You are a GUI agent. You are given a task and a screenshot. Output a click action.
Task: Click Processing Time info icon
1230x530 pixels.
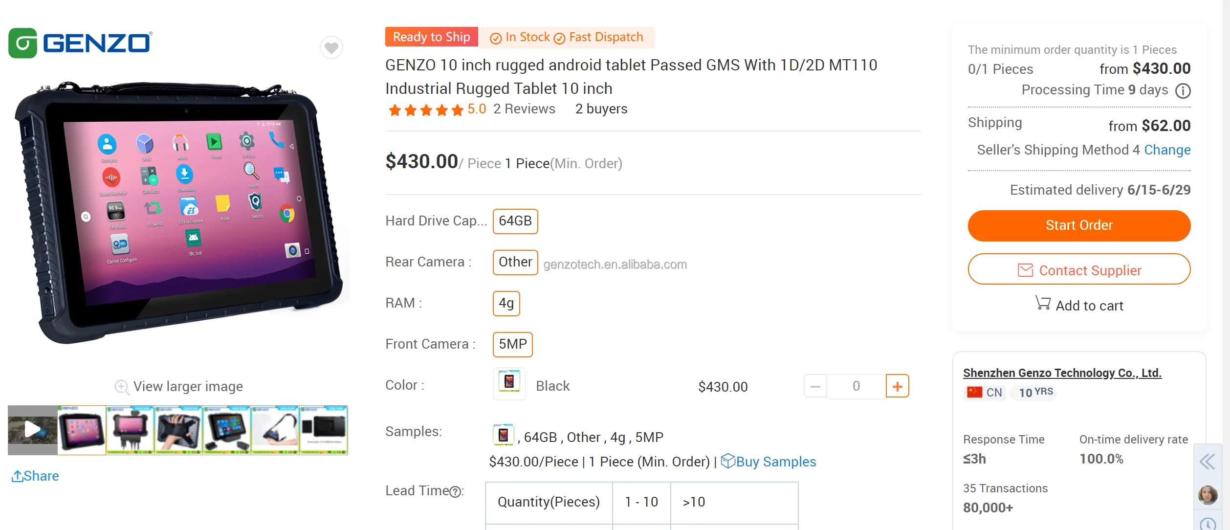pos(1183,91)
